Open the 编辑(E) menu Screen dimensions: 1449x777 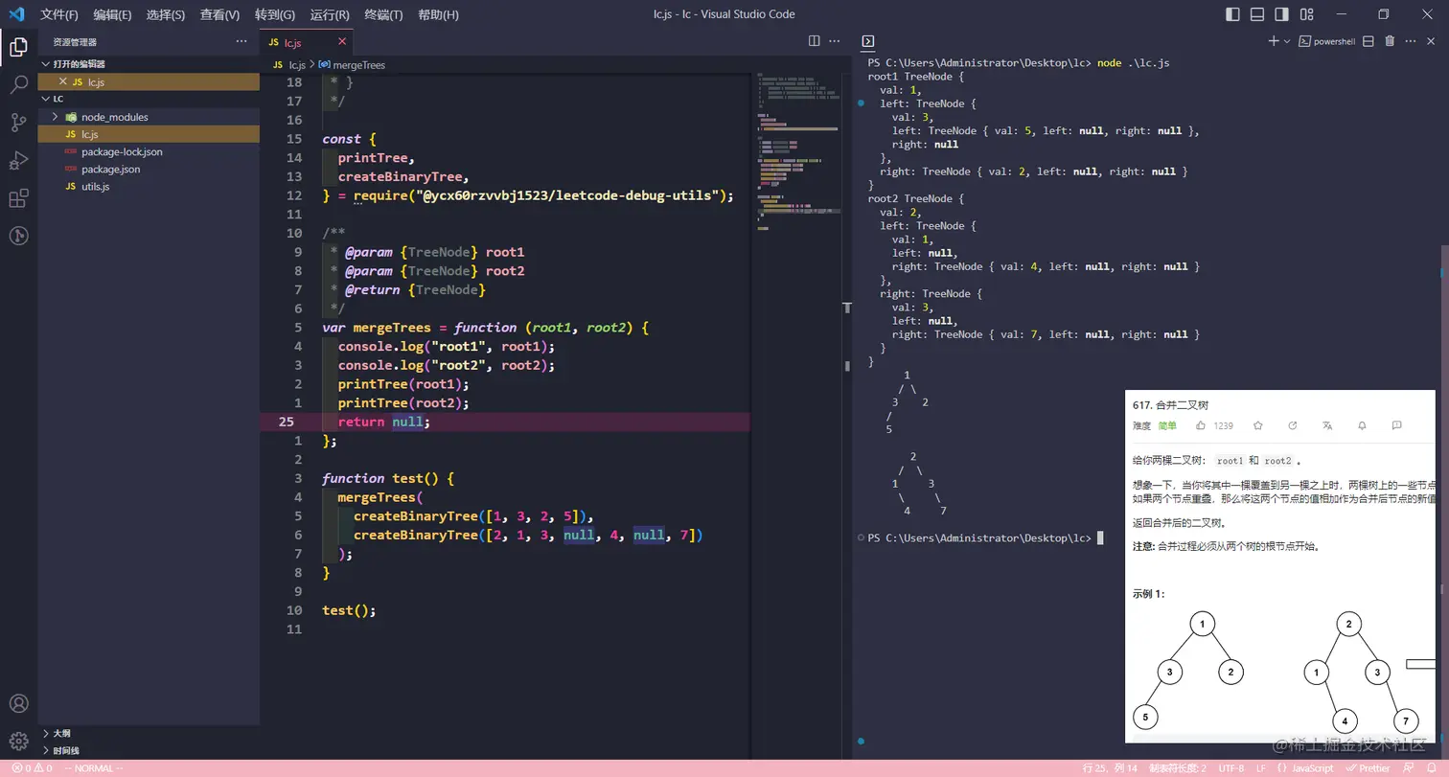(113, 14)
